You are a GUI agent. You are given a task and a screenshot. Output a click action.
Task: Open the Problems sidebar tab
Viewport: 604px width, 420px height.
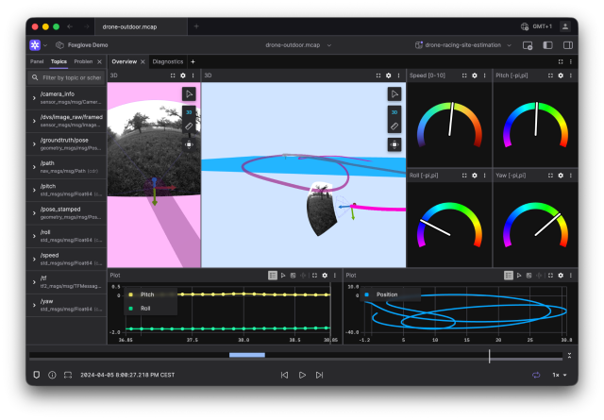84,61
